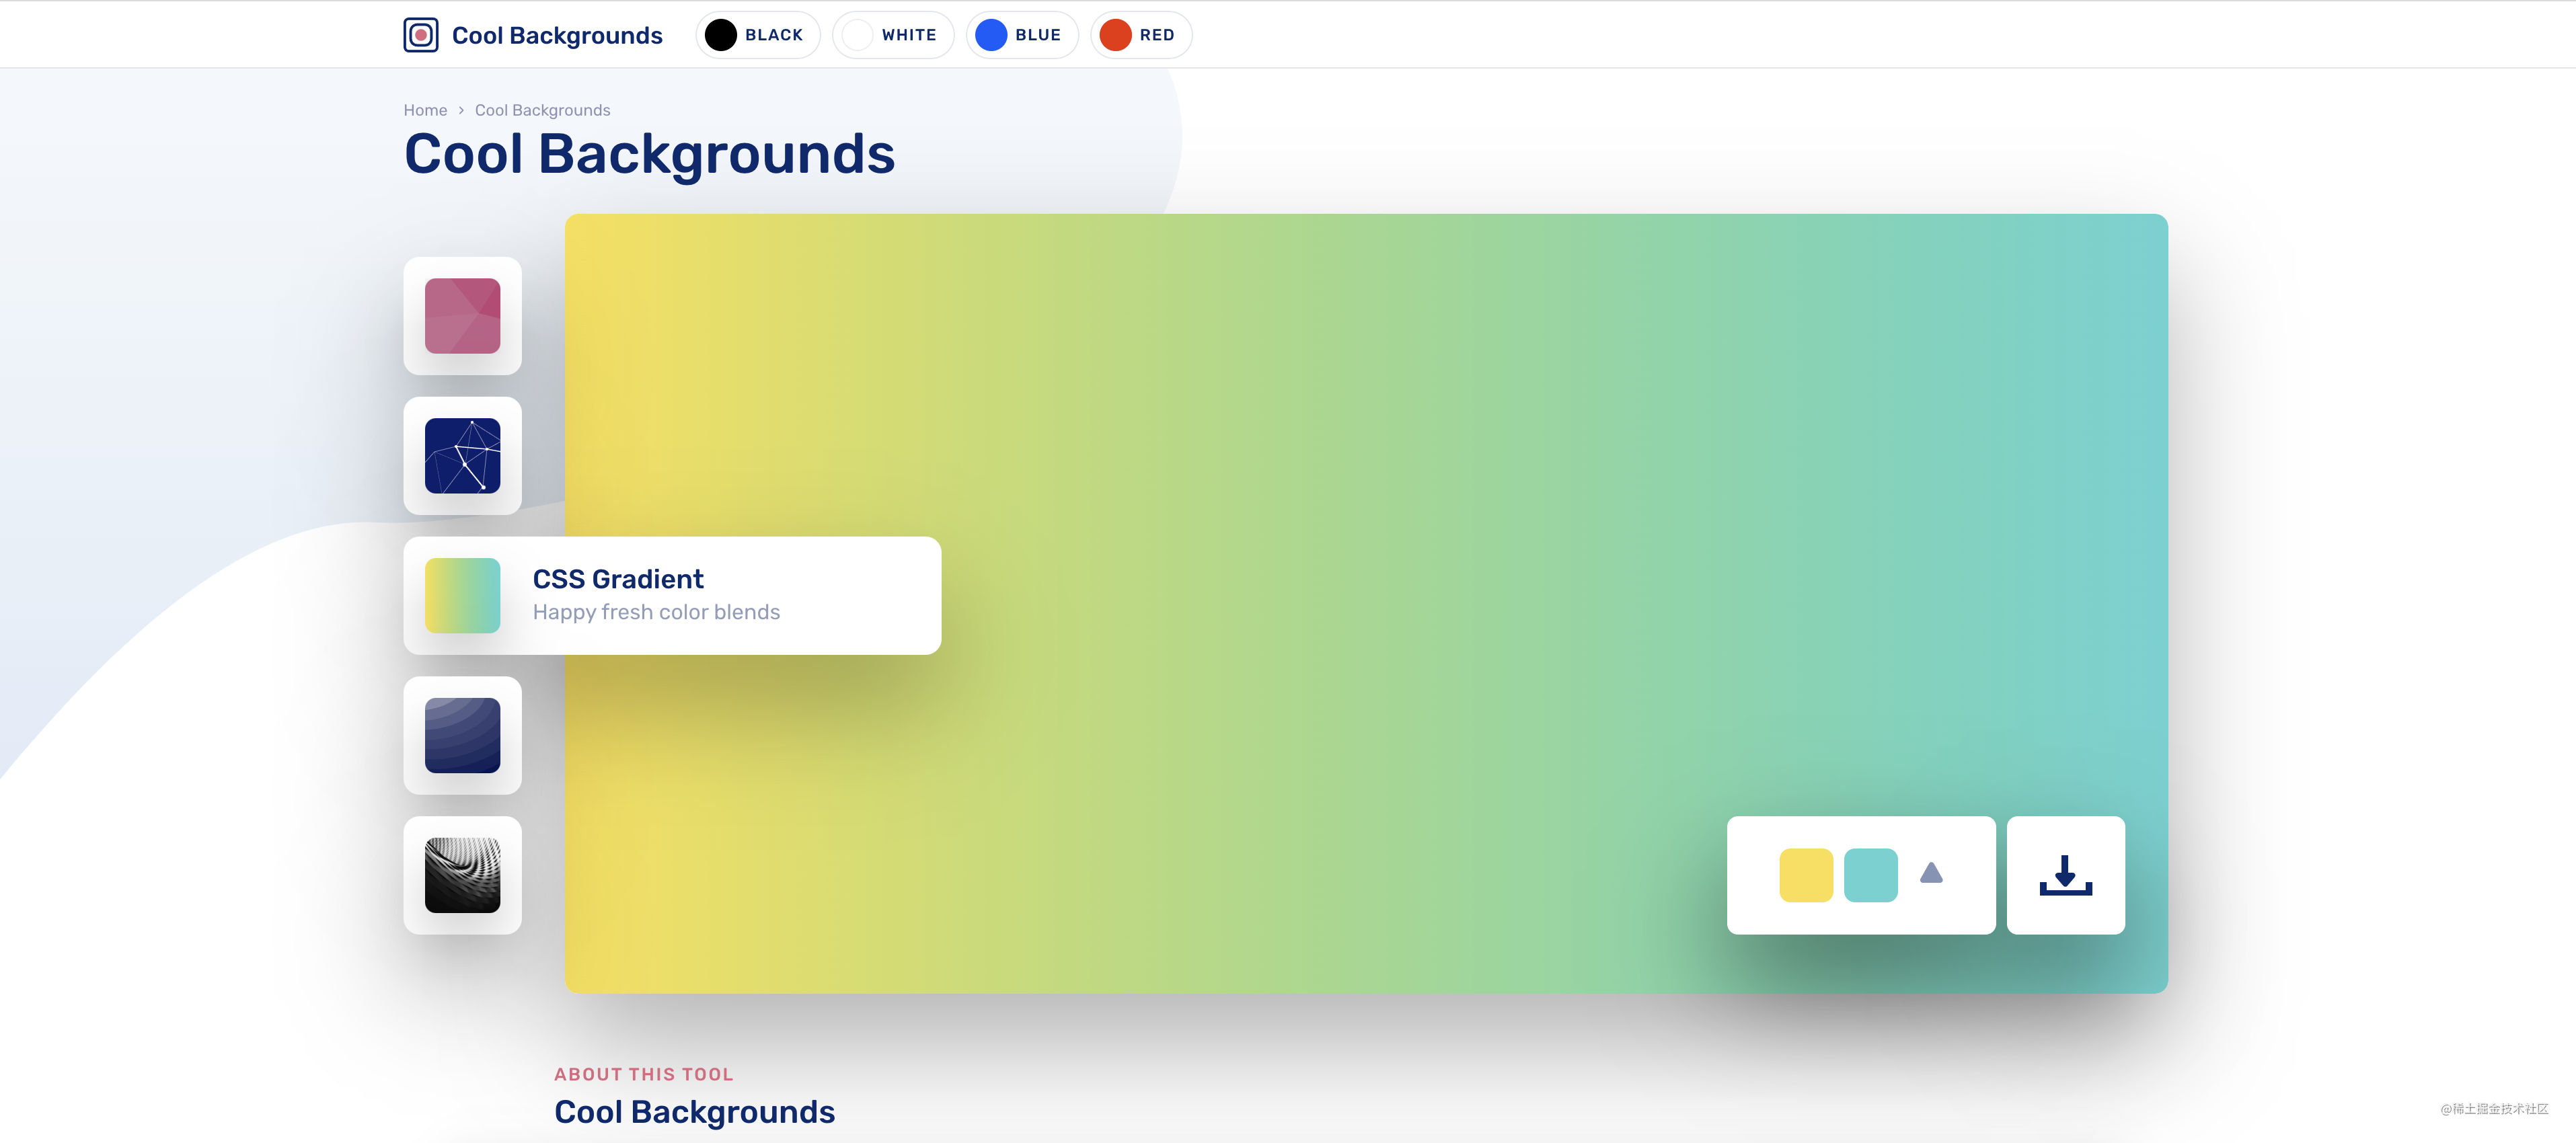
Task: Click the Cool Backgrounds header site title
Action: tap(557, 36)
